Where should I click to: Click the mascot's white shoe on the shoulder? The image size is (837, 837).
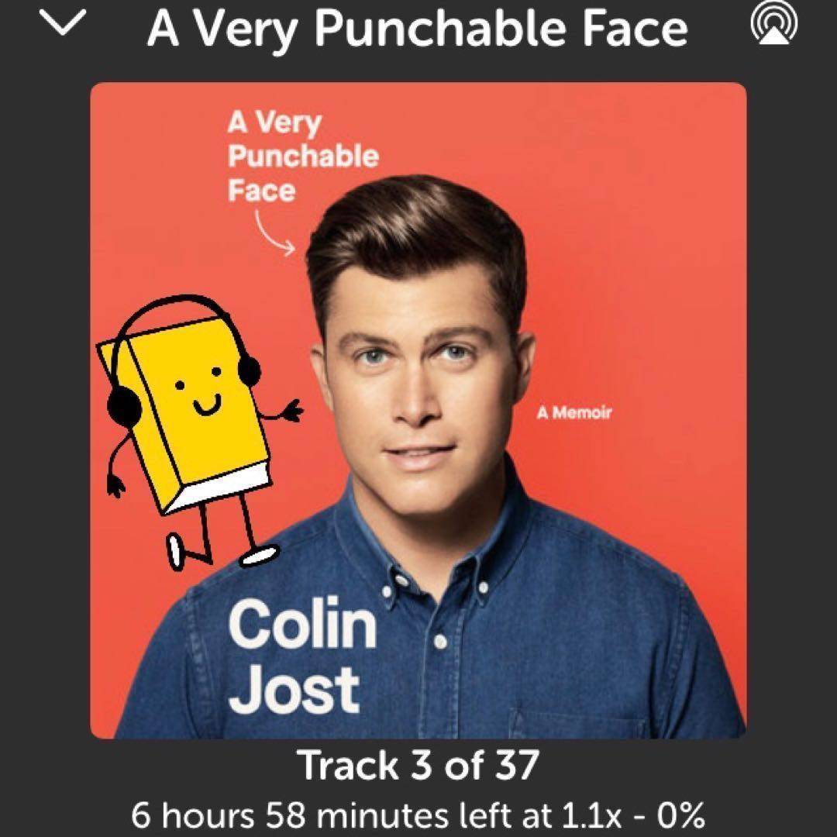[x=260, y=554]
